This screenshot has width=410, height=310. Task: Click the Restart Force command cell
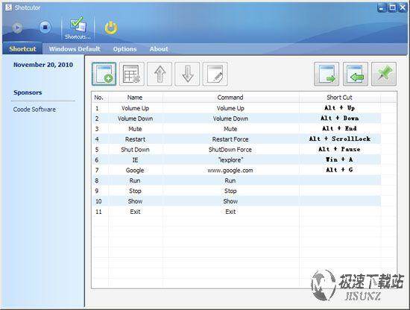230,139
